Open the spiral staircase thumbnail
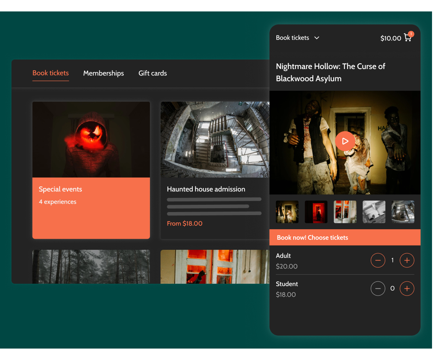Viewport: 445px width, 360px height. (x=403, y=212)
